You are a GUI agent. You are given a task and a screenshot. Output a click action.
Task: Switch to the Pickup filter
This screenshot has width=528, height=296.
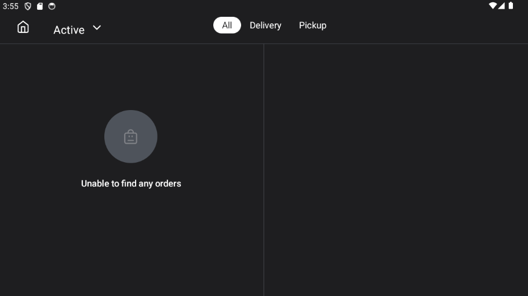coord(312,25)
